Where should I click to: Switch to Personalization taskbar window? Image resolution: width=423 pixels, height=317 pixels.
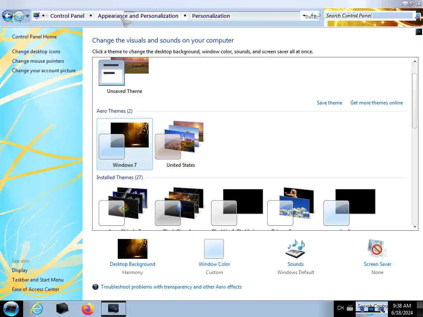[113, 309]
